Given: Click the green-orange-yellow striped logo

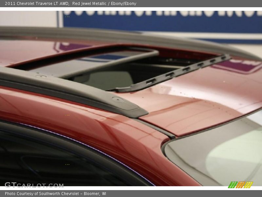Looking at the screenshot, I should pyautogui.click(x=240, y=185).
